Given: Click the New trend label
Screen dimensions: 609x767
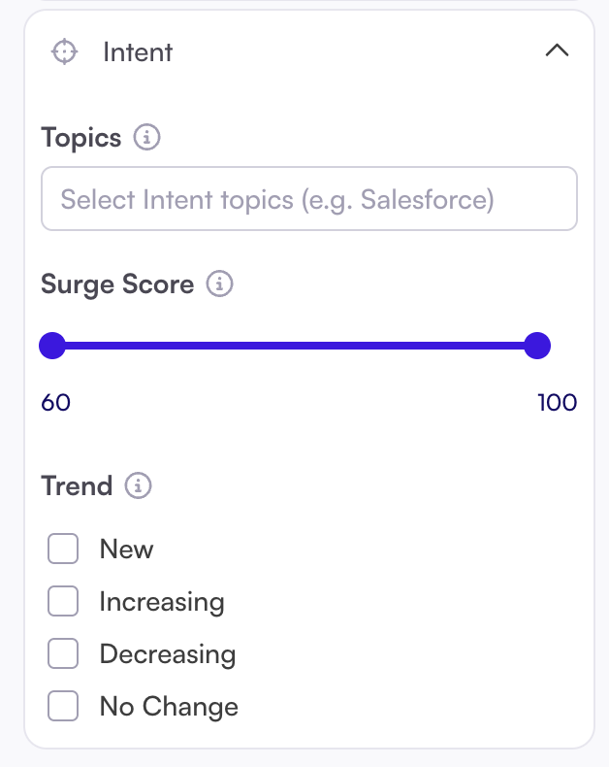Looking at the screenshot, I should point(126,550).
